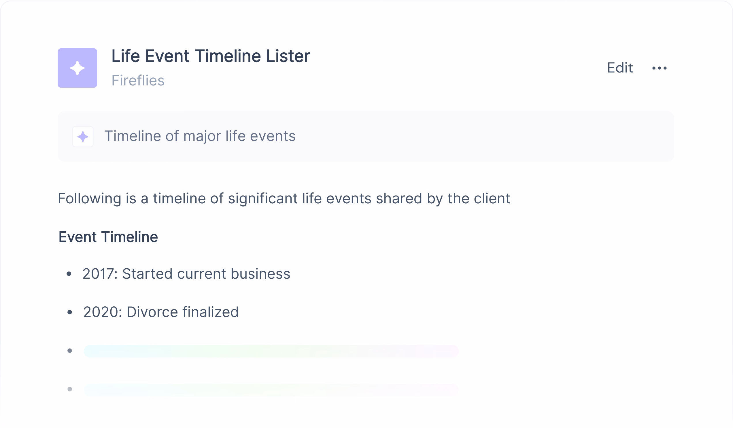The width and height of the screenshot is (733, 428).
Task: Click the purple sparkle app icon
Action: 77,68
